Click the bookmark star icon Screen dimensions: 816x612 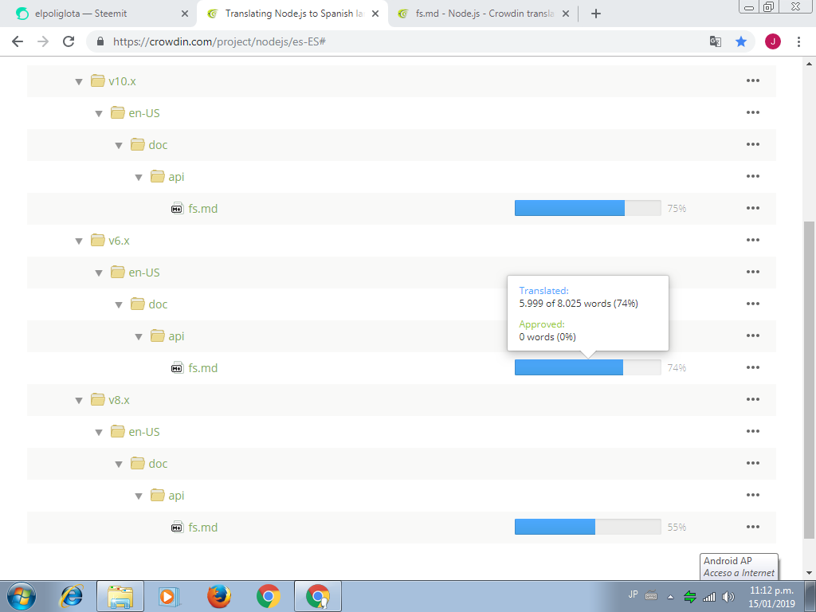[741, 41]
